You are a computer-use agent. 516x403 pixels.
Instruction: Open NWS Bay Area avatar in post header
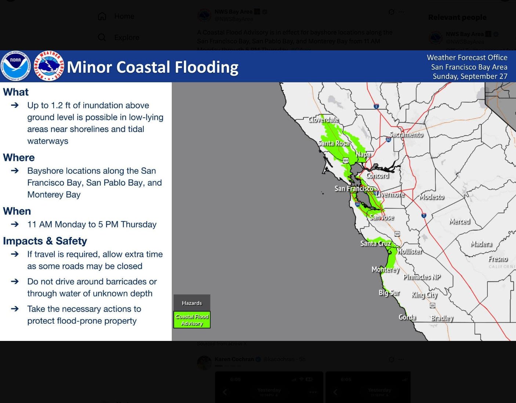tap(204, 15)
